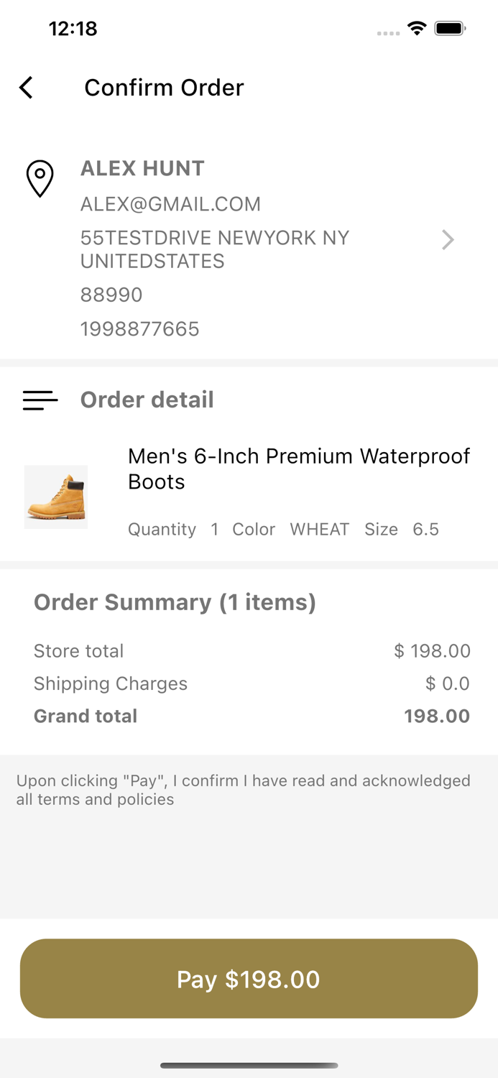Tap the ALEX@GMAIL.COM email line
The image size is (498, 1078).
170,204
